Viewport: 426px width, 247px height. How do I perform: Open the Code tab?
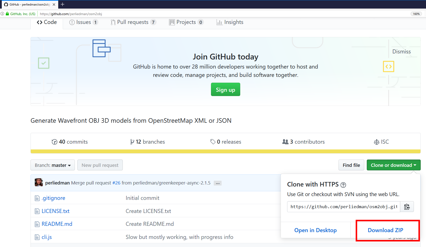point(47,22)
